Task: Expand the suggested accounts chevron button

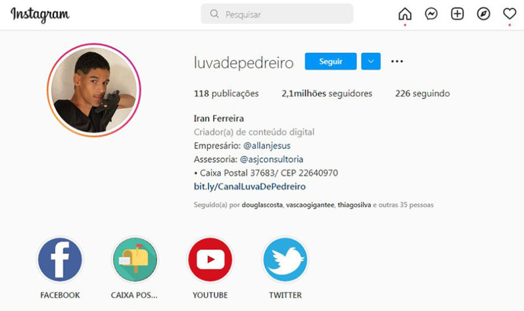Action: tap(371, 61)
